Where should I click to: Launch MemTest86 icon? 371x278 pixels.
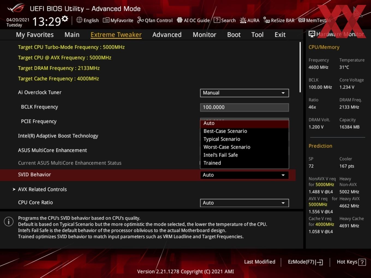pyautogui.click(x=302, y=20)
